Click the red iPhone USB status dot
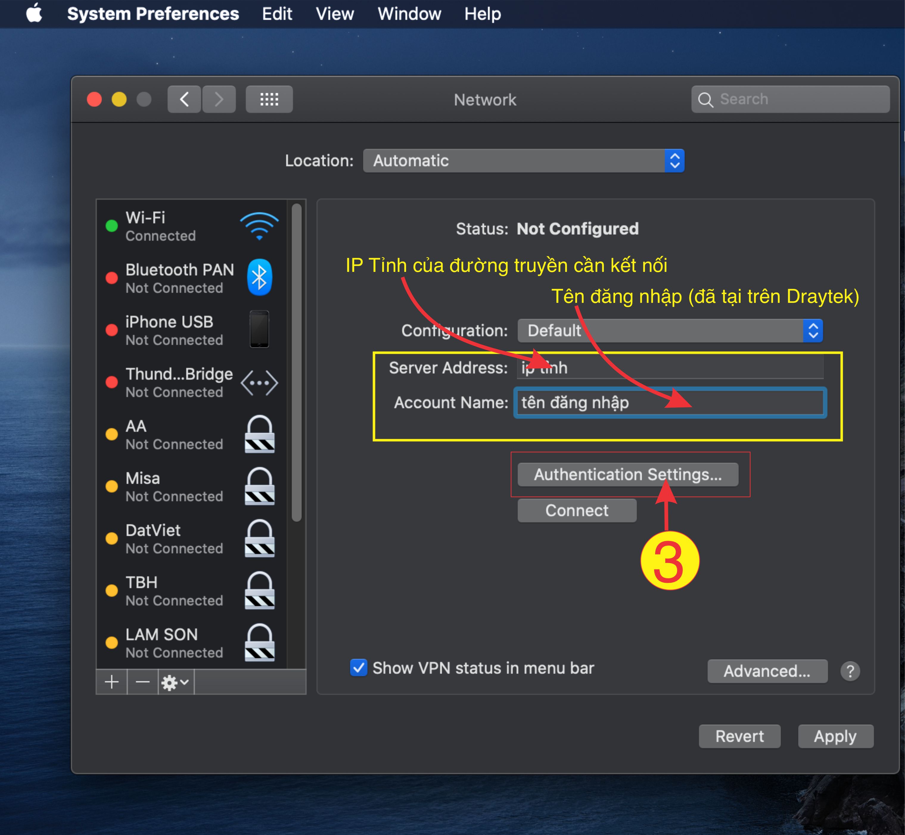The height and width of the screenshot is (835, 905). [x=112, y=330]
